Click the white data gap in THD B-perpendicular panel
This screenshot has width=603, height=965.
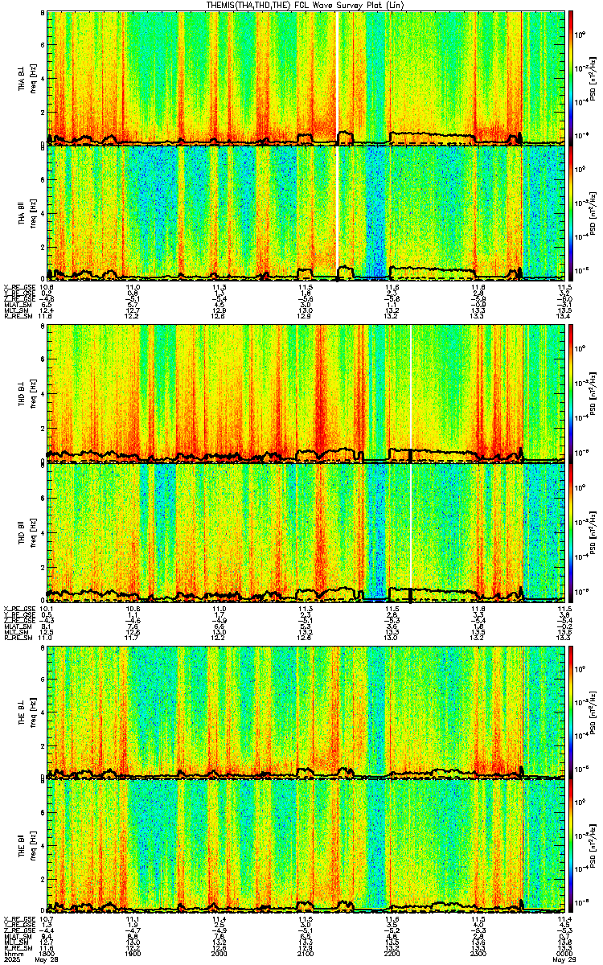click(x=411, y=393)
